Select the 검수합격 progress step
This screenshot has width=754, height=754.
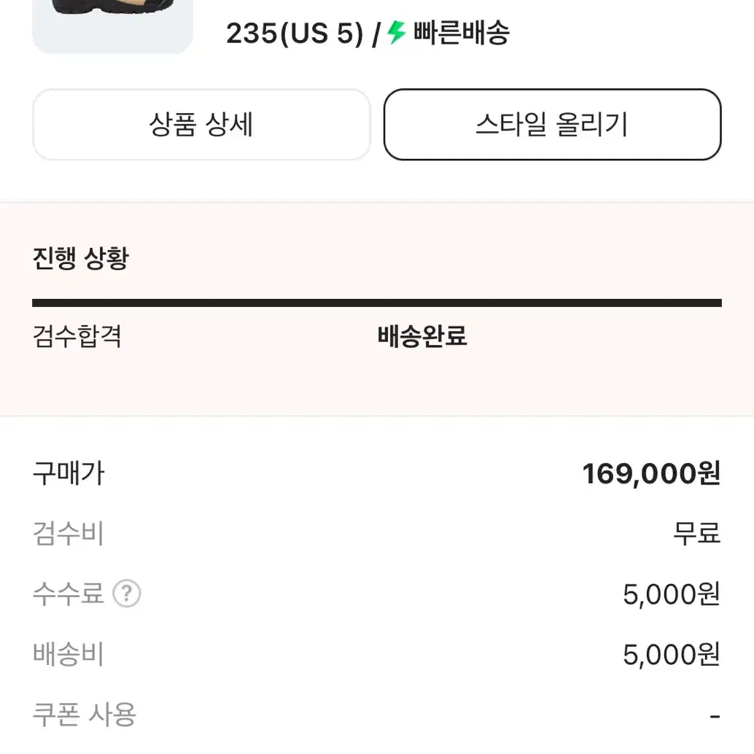tap(77, 335)
